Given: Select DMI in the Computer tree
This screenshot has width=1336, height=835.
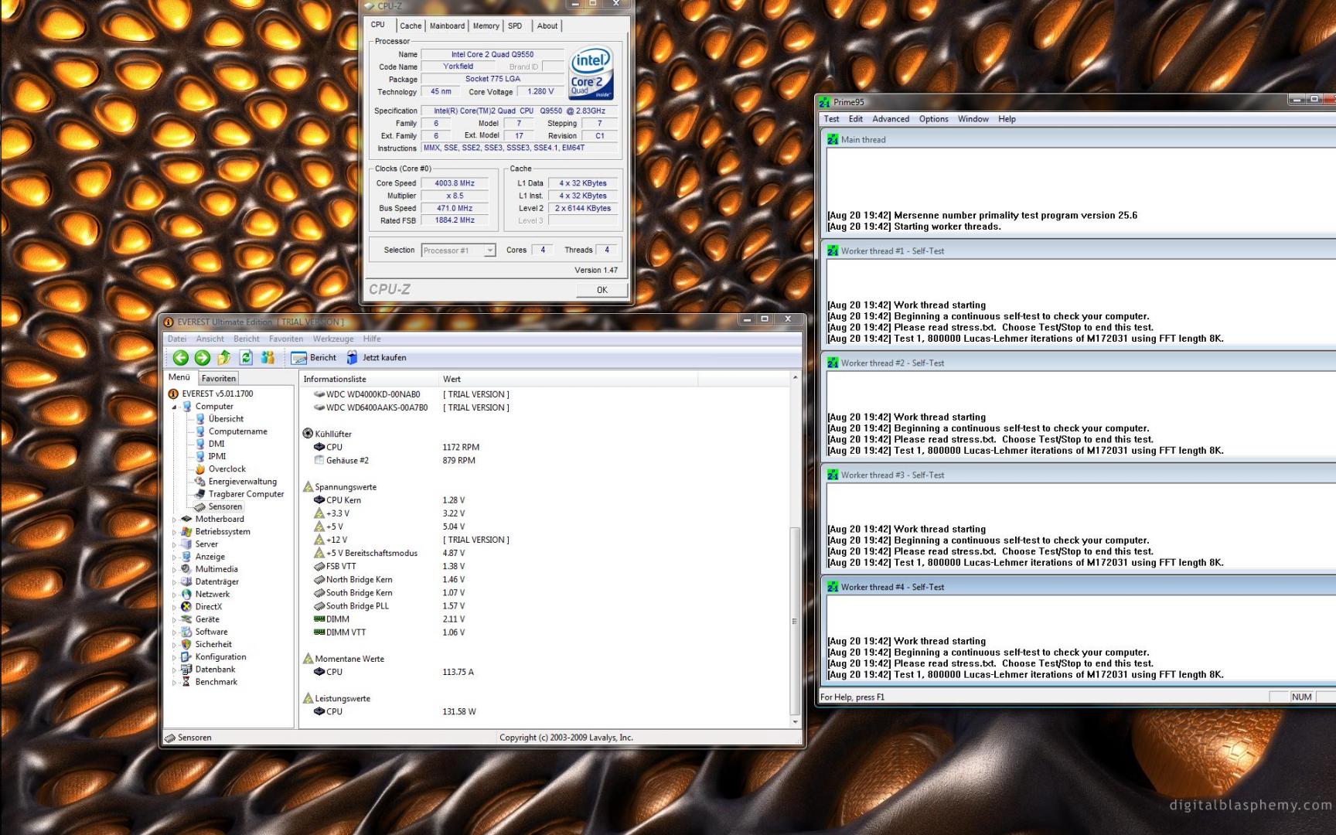Looking at the screenshot, I should [216, 444].
